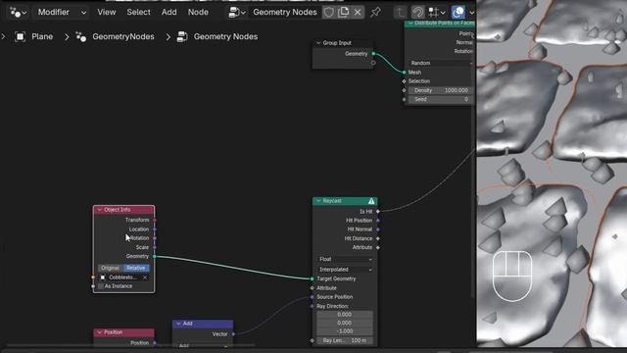627x353 pixels.
Task: Click the Object Info Geometry output socket
Action: pos(155,256)
